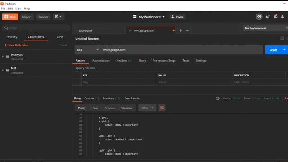Add a new request tab with plus
The width and height of the screenshot is (288, 162).
pyautogui.click(x=181, y=31)
